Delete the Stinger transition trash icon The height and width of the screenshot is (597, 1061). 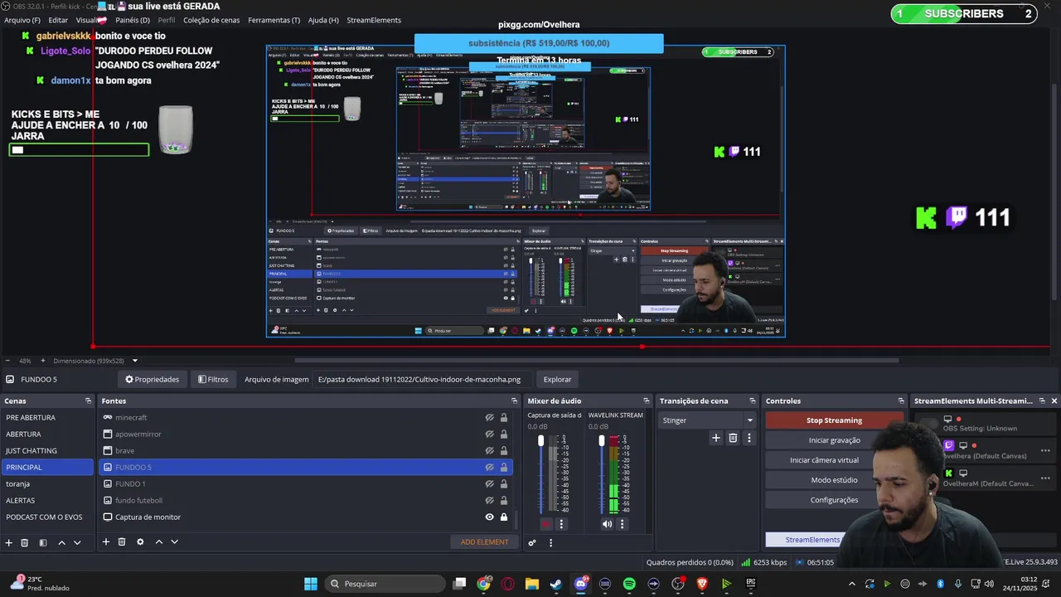tap(733, 438)
